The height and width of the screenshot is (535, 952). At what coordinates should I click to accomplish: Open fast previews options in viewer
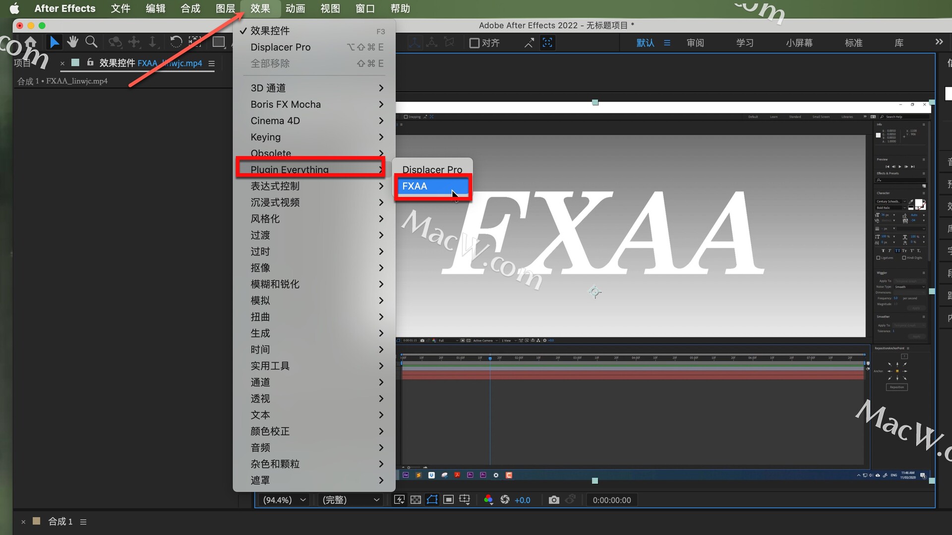click(x=399, y=500)
